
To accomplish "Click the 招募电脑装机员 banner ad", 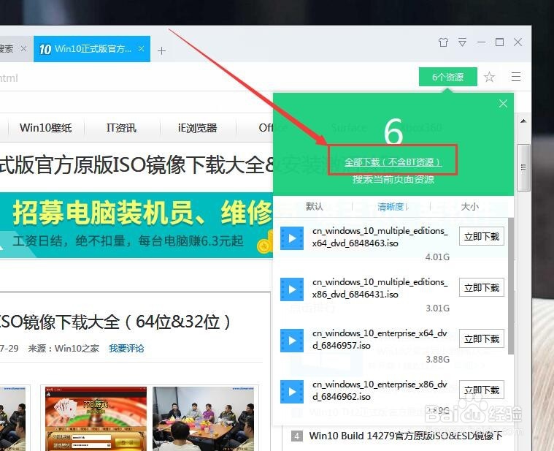I will click(x=136, y=225).
